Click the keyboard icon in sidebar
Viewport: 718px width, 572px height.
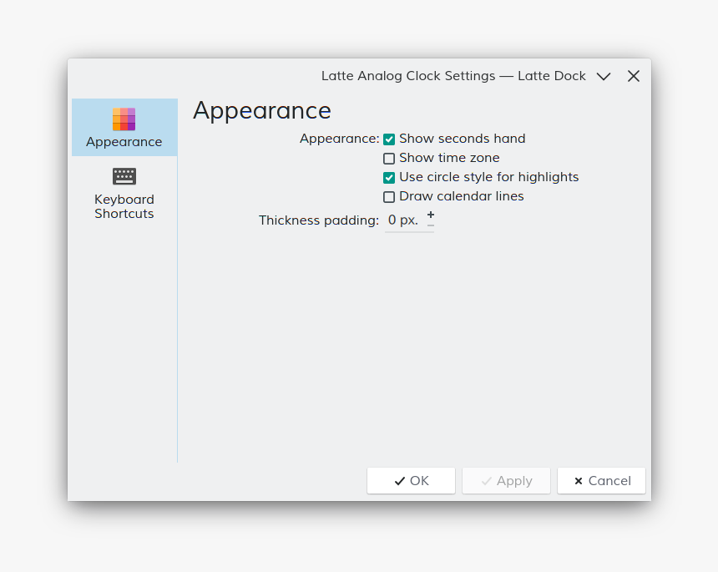pos(124,176)
